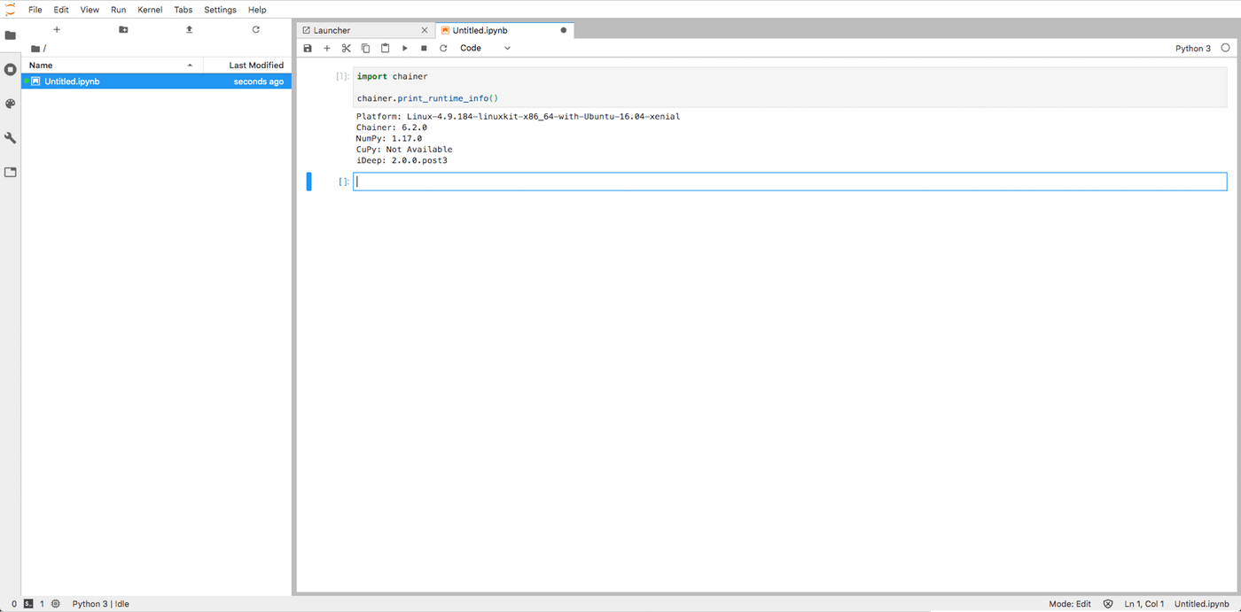Open the File Browser sidebar panel
Screen dimensions: 1241x612
click(x=11, y=35)
